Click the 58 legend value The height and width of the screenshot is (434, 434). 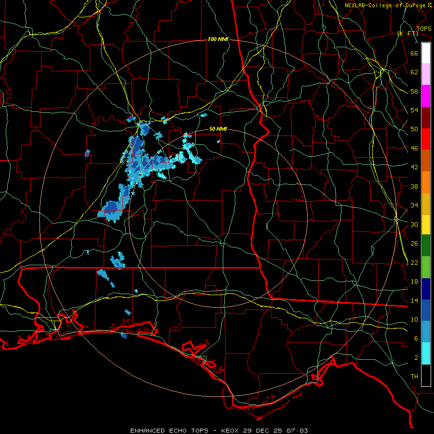[414, 91]
